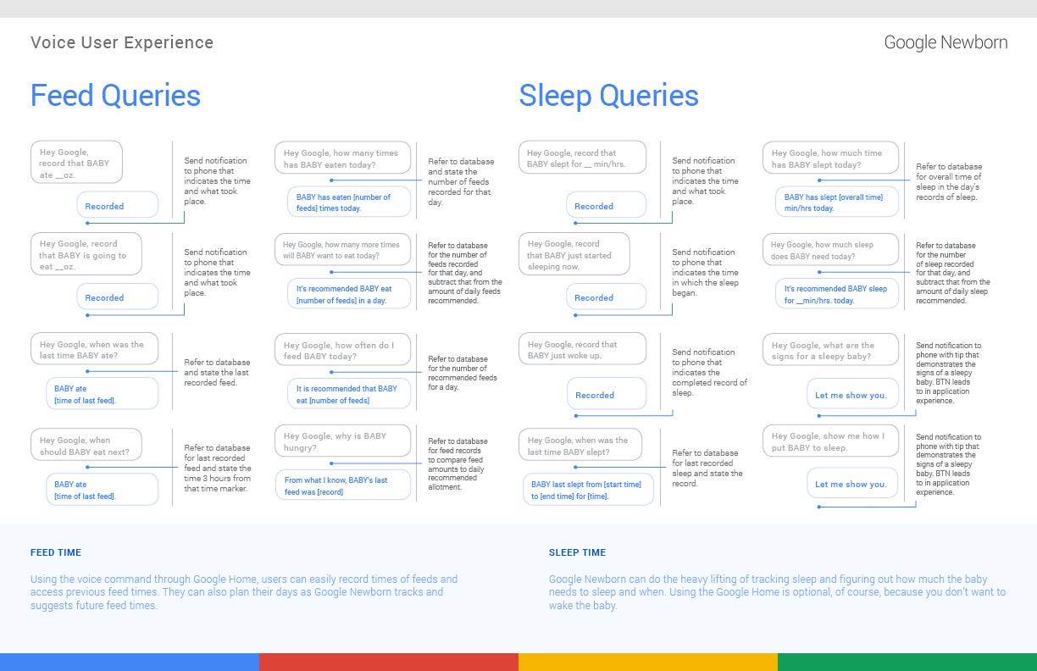The height and width of the screenshot is (671, 1037).
Task: Click "how much sleep does BABY need today?" bubble
Action: 830,249
